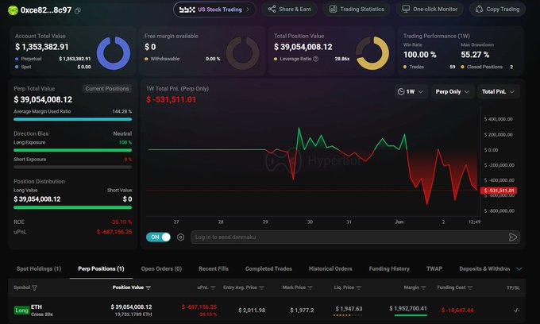Click US Stock Trading banner arrow
This screenshot has width=540, height=324.
click(x=248, y=10)
